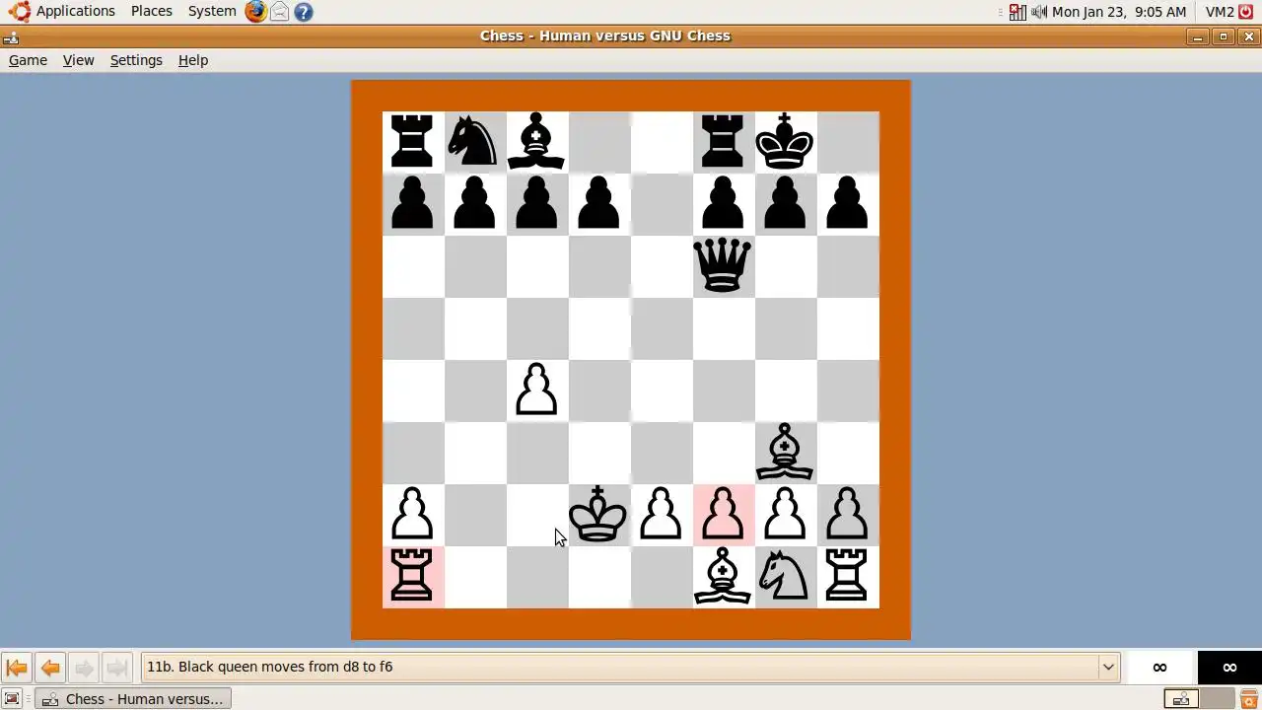Viewport: 1262px width, 710px height.
Task: Select the white knight on g1
Action: [785, 576]
